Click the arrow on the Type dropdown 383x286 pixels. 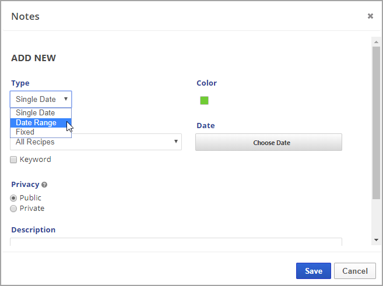click(x=66, y=99)
